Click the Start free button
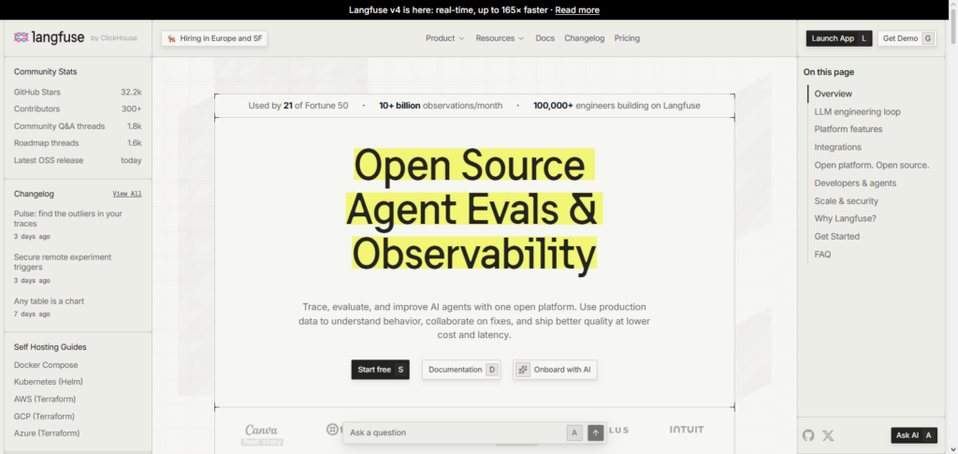The image size is (958, 454). point(380,370)
